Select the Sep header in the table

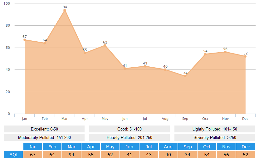coord(188,147)
